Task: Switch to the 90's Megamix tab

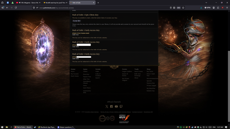Action: 28,3
